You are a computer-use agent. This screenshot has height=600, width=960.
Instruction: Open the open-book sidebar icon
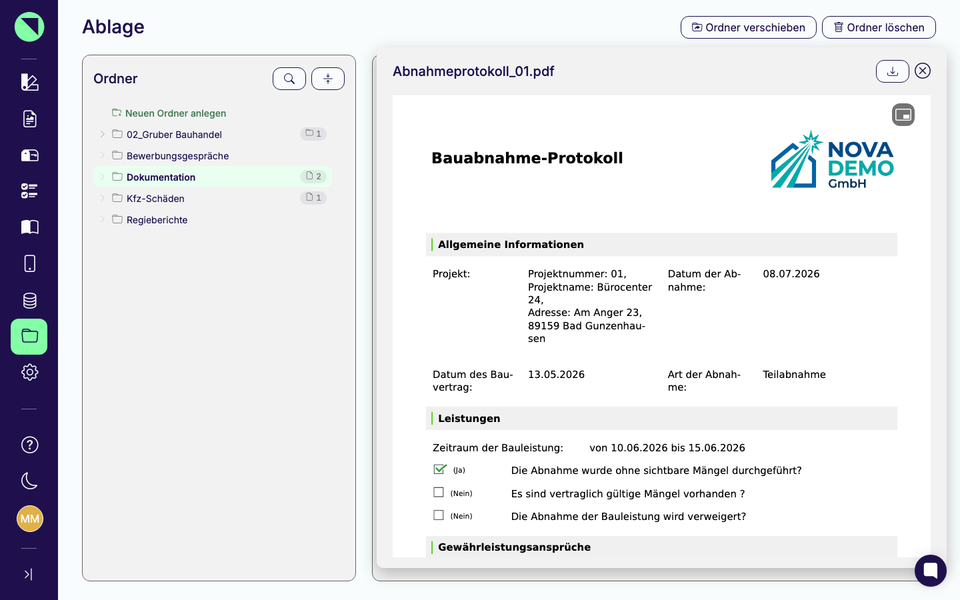[x=29, y=227]
